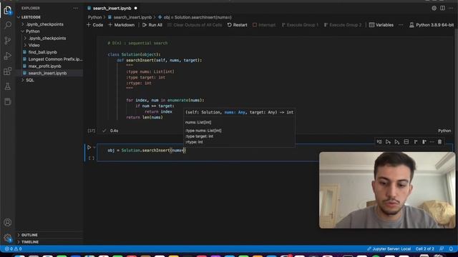The image size is (458, 257).
Task: Click the split editor icon
Action: 442,8
